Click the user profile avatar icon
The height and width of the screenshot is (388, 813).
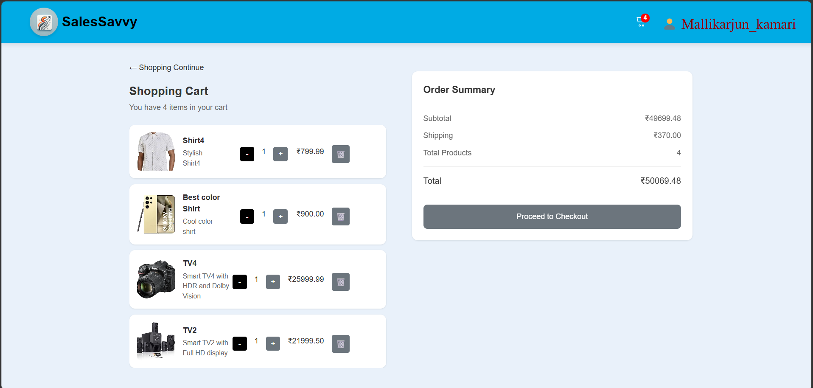click(x=669, y=24)
